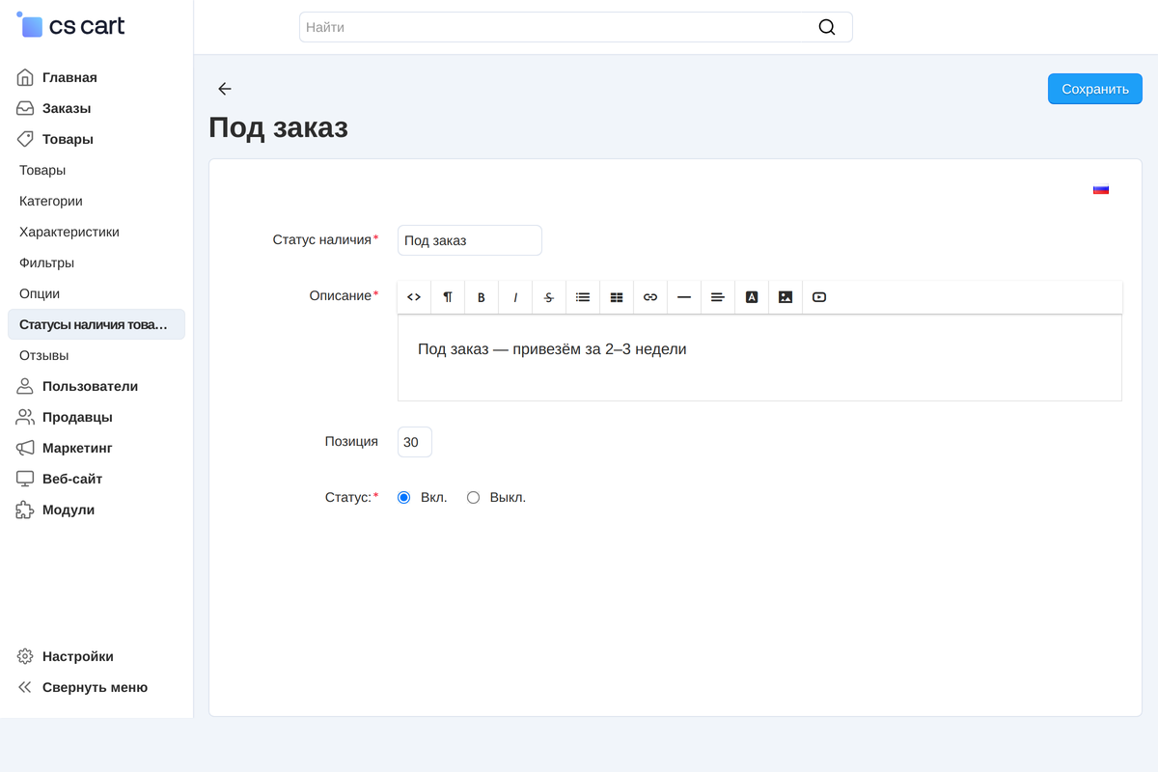This screenshot has width=1158, height=772.
Task: Insert an image in the editor
Action: pyautogui.click(x=786, y=297)
